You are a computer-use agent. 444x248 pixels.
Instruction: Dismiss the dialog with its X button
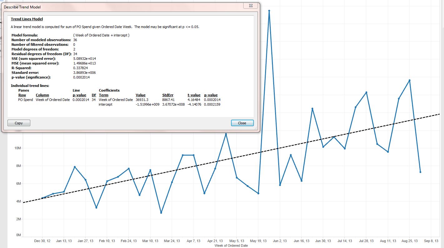coord(251,6)
